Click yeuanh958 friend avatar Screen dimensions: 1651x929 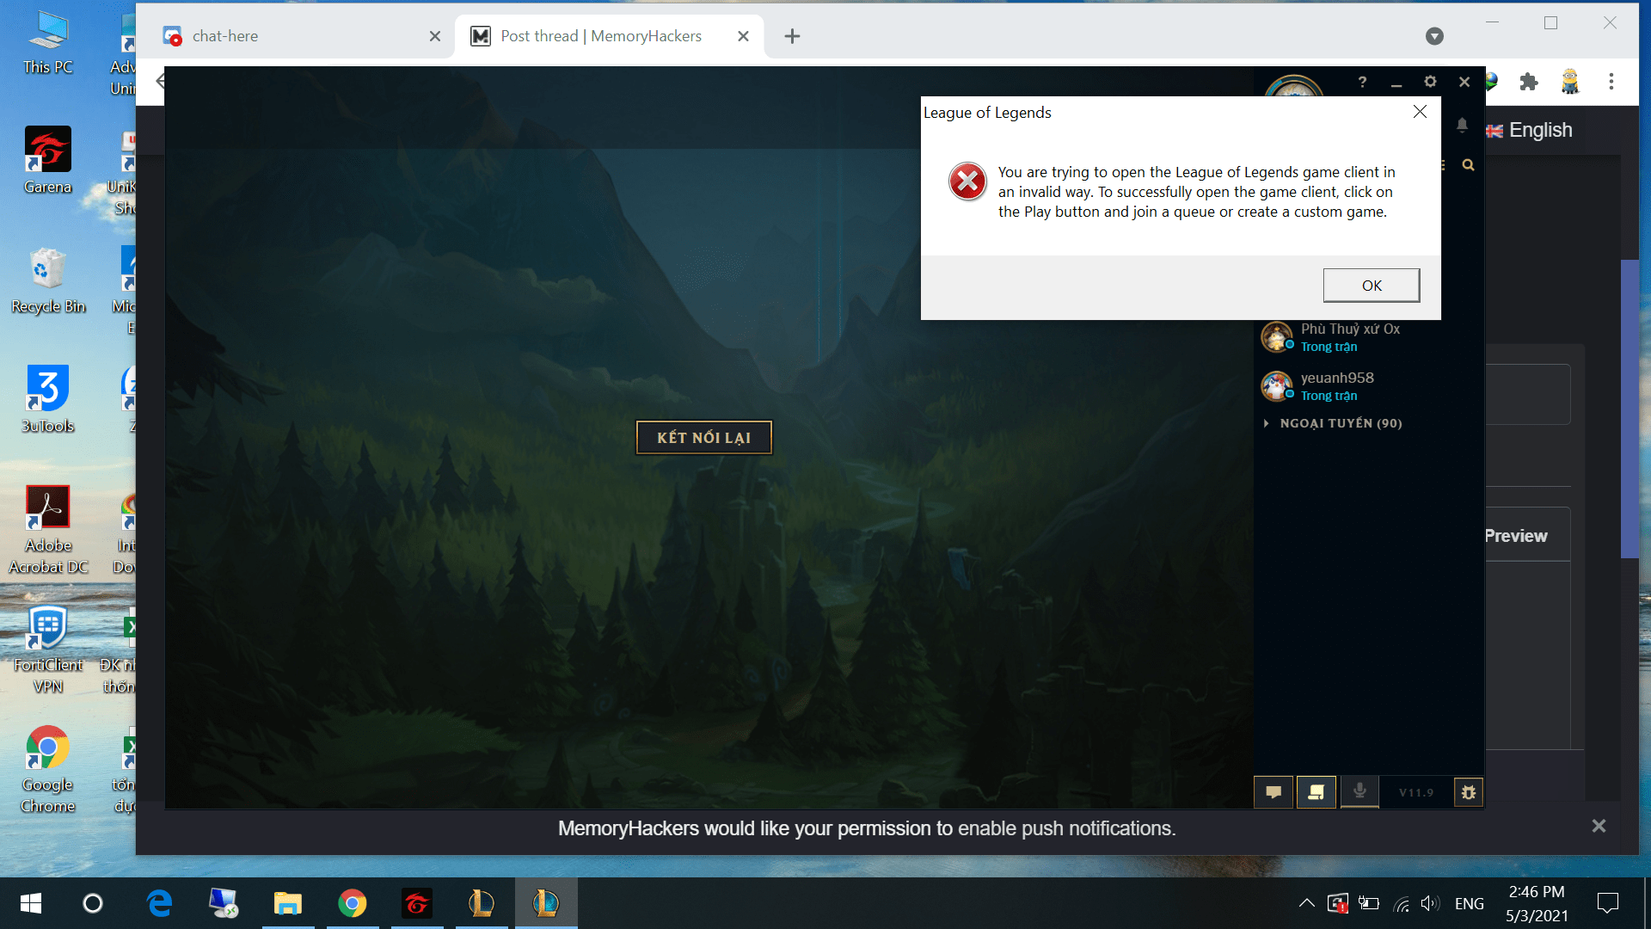(1277, 386)
